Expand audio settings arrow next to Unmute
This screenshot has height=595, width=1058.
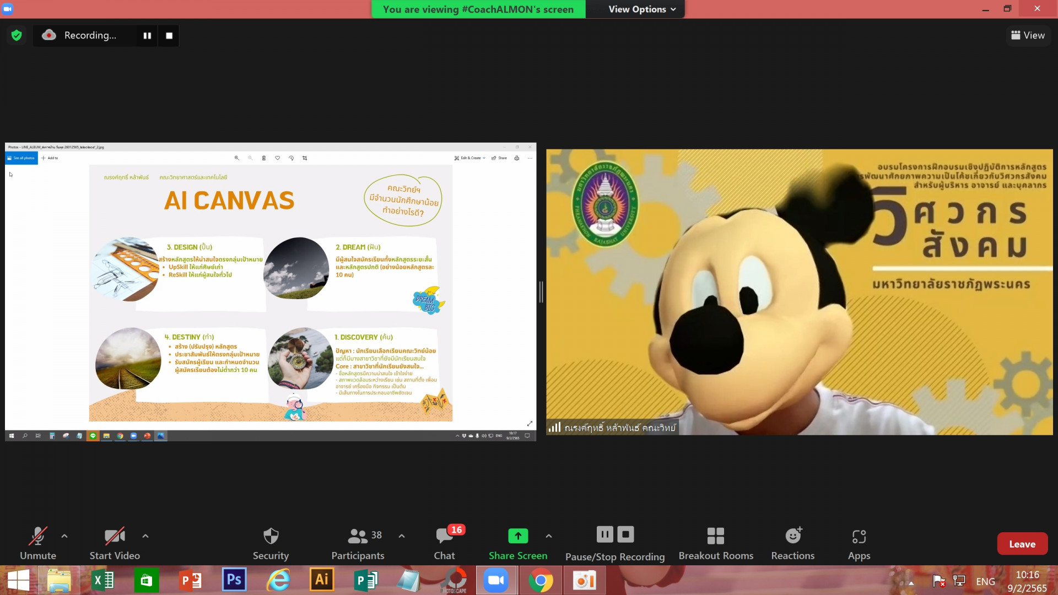tap(64, 535)
